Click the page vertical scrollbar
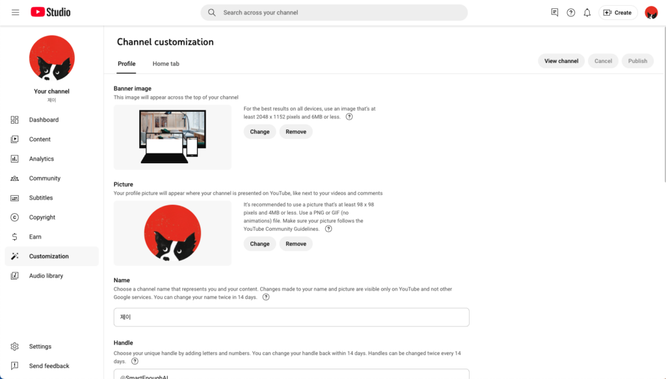Viewport: 666px width, 379px height. tap(664, 104)
